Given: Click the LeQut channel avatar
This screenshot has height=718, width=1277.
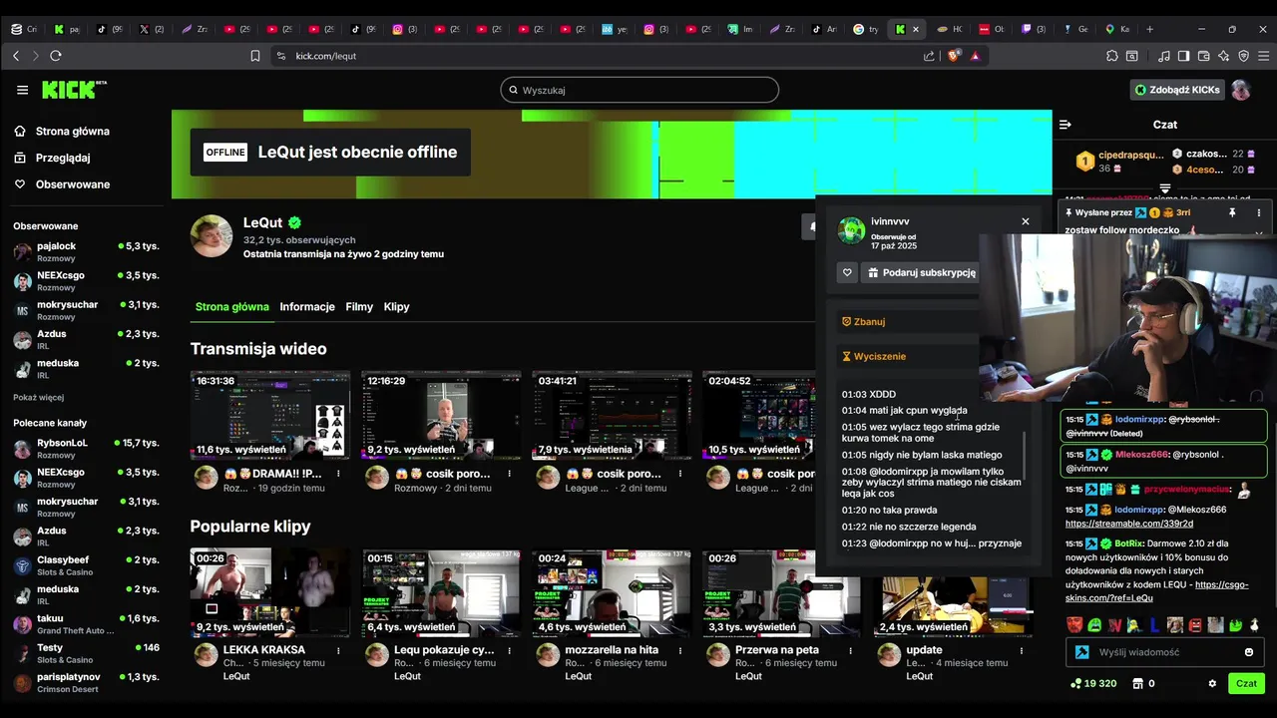Looking at the screenshot, I should pos(212,235).
